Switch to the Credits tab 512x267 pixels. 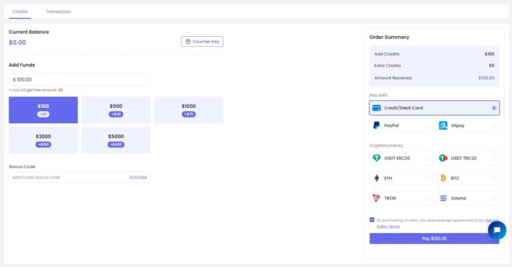click(x=20, y=12)
